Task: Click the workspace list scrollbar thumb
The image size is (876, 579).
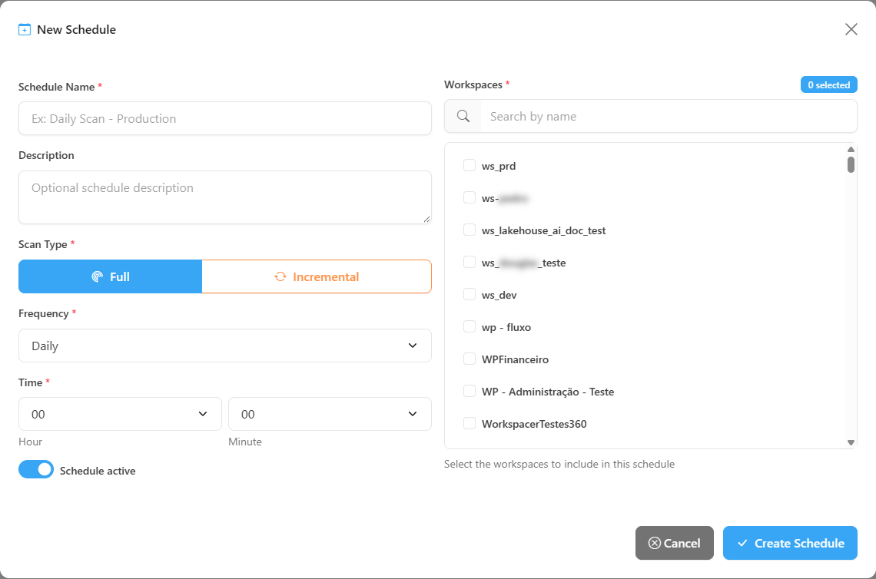Action: click(x=851, y=164)
